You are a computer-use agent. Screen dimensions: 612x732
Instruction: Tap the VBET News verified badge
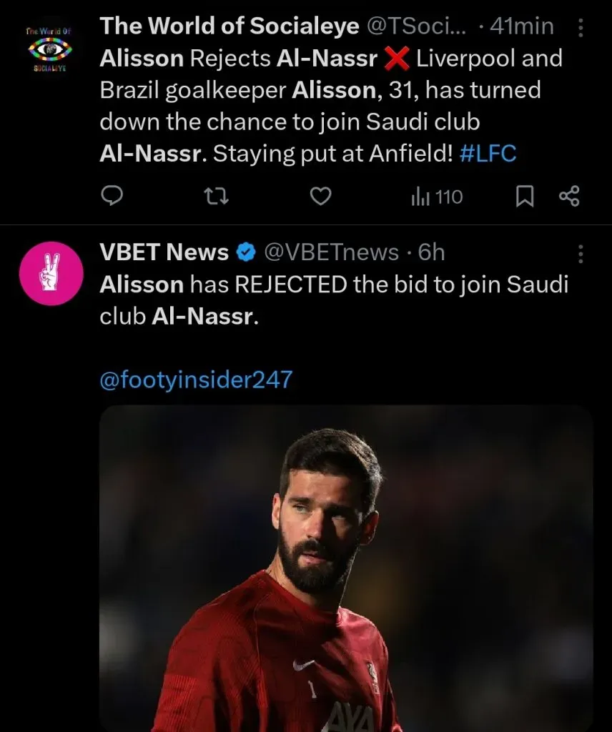point(247,252)
